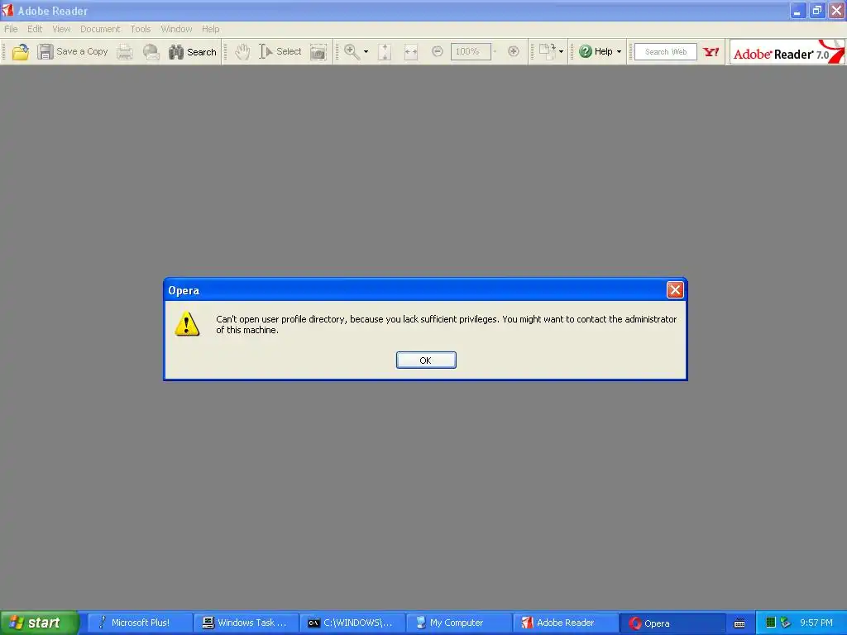Open the Window menu

[176, 29]
